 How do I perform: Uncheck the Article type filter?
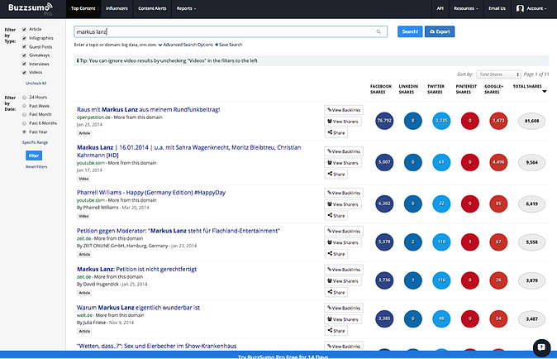pos(24,30)
